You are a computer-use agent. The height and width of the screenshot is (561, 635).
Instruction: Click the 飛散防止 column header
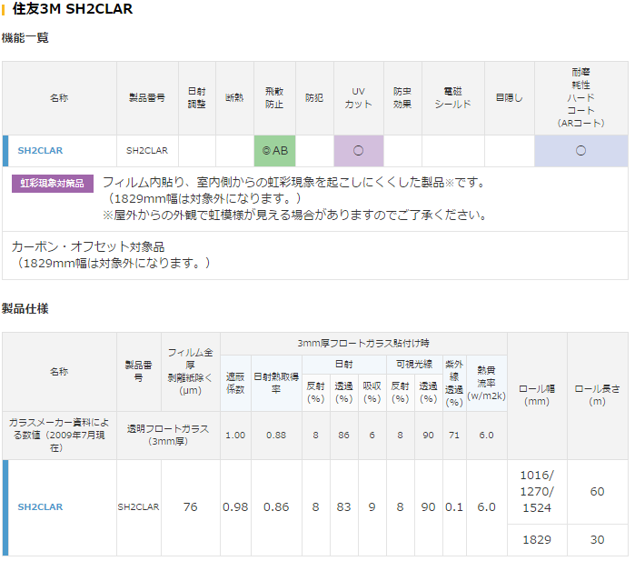pyautogui.click(x=274, y=97)
